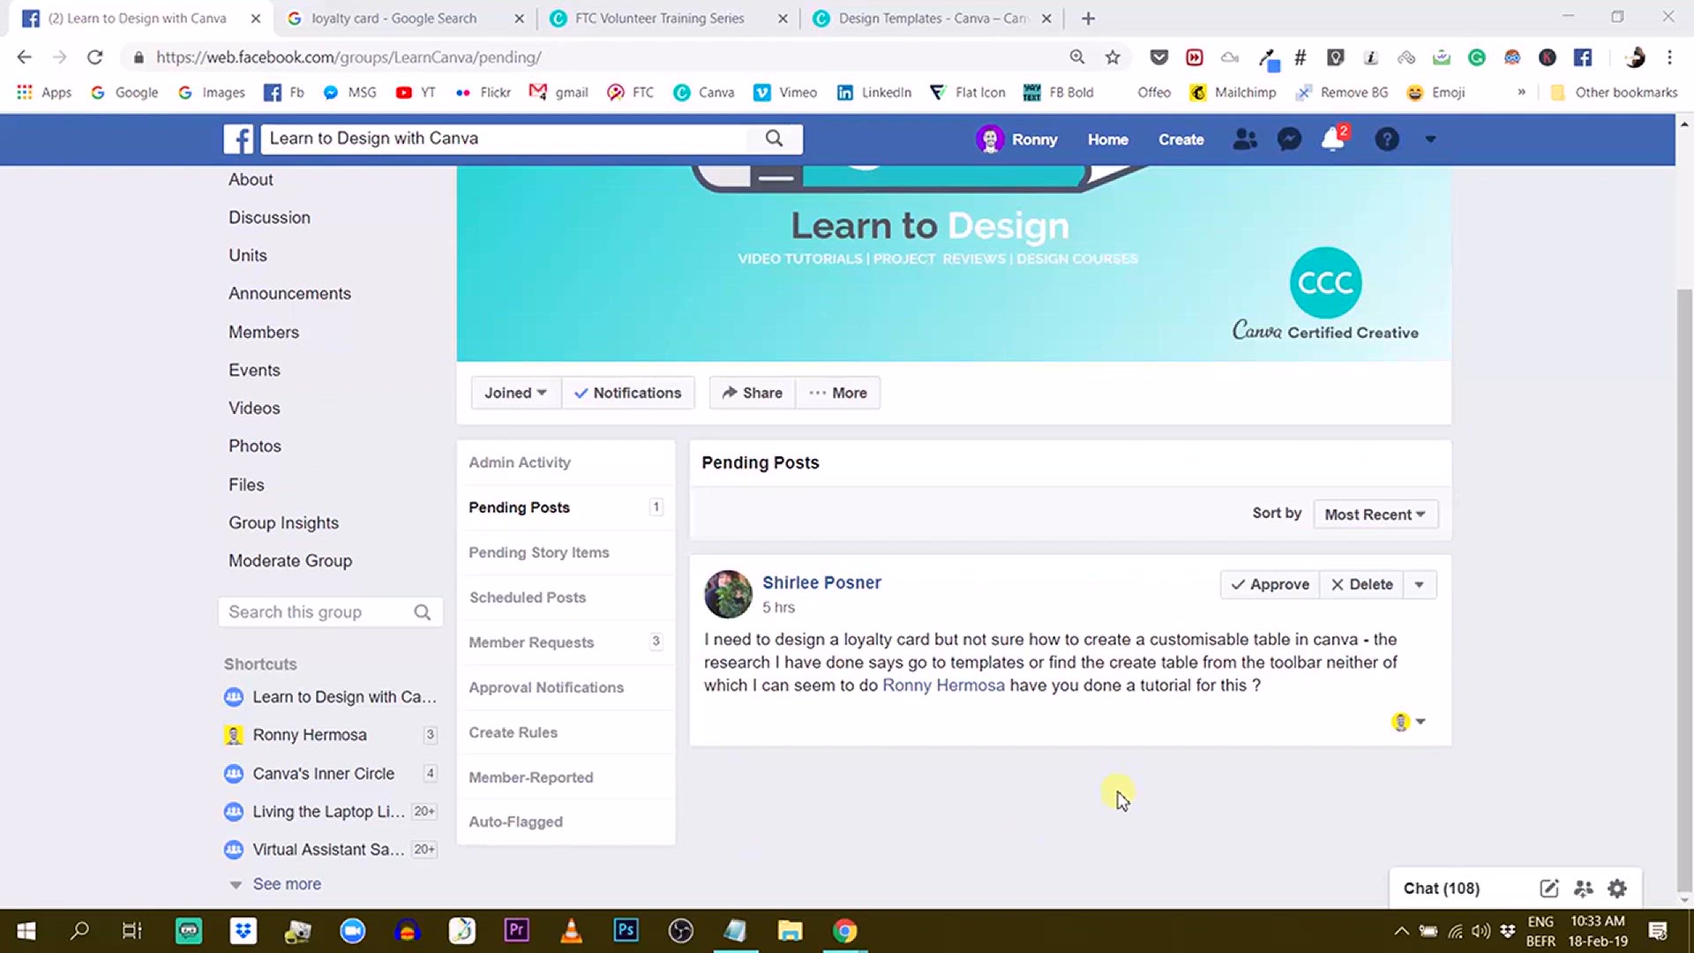The image size is (1694, 953).
Task: Click the new message compose icon in Chat
Action: click(1549, 889)
